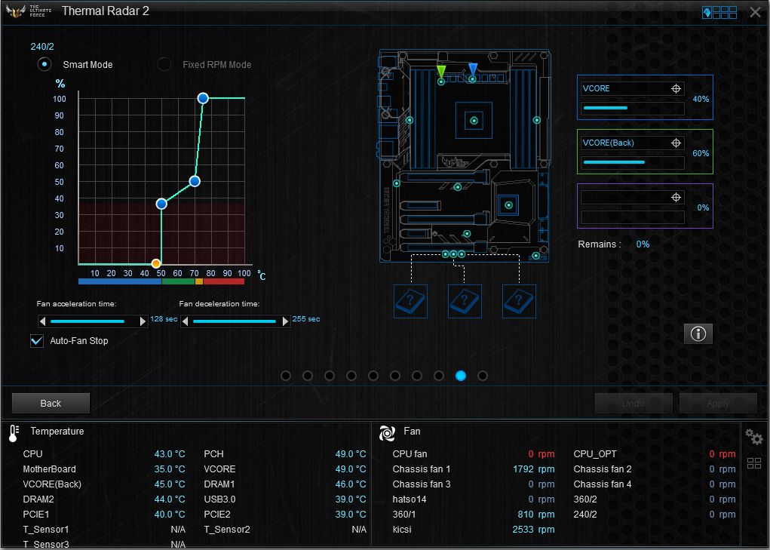This screenshot has height=550, width=770.
Task: Decrease fan deceleration time with left arrow
Action: tap(185, 321)
